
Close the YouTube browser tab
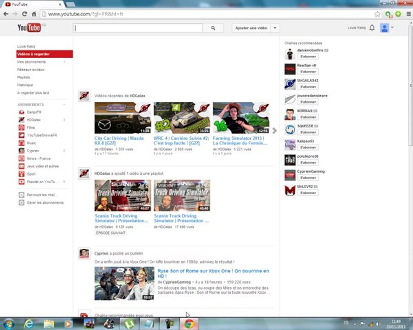point(60,5)
